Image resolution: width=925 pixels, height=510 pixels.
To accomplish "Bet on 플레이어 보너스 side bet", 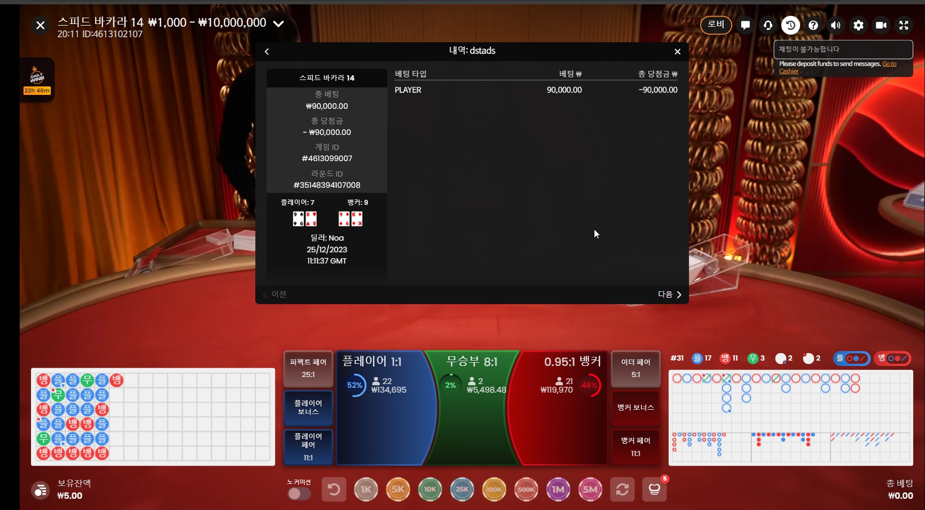I will [308, 408].
